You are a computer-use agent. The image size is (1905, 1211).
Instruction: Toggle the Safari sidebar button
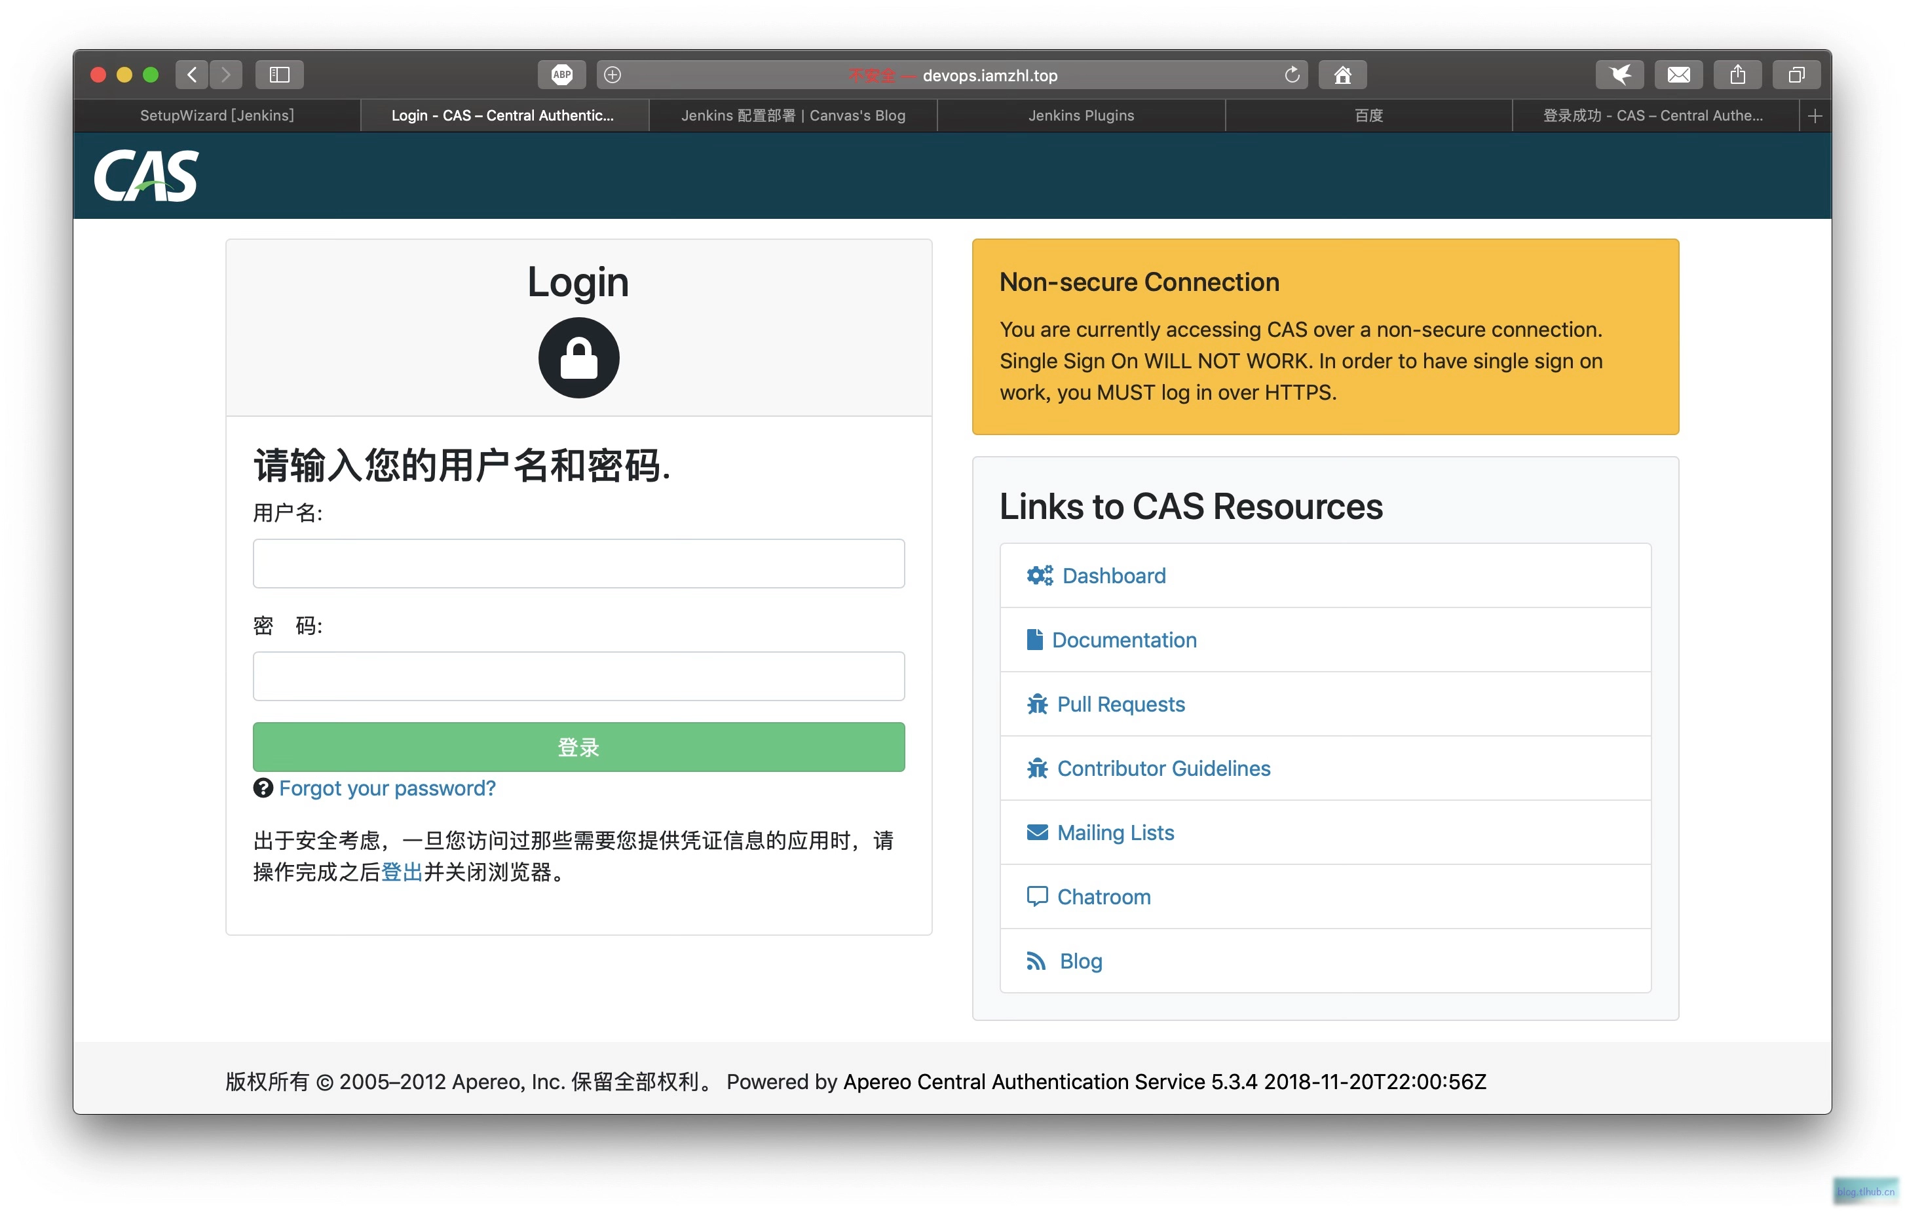pos(279,75)
